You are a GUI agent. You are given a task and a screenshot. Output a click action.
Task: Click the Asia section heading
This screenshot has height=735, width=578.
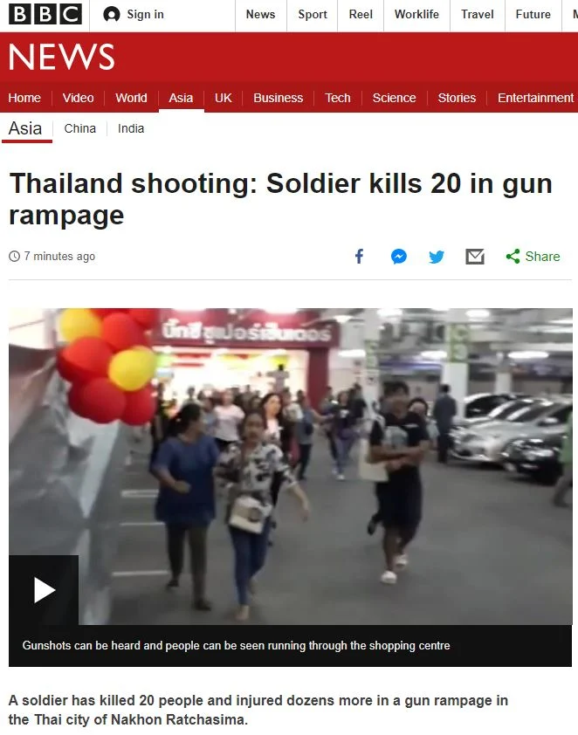[x=25, y=128]
